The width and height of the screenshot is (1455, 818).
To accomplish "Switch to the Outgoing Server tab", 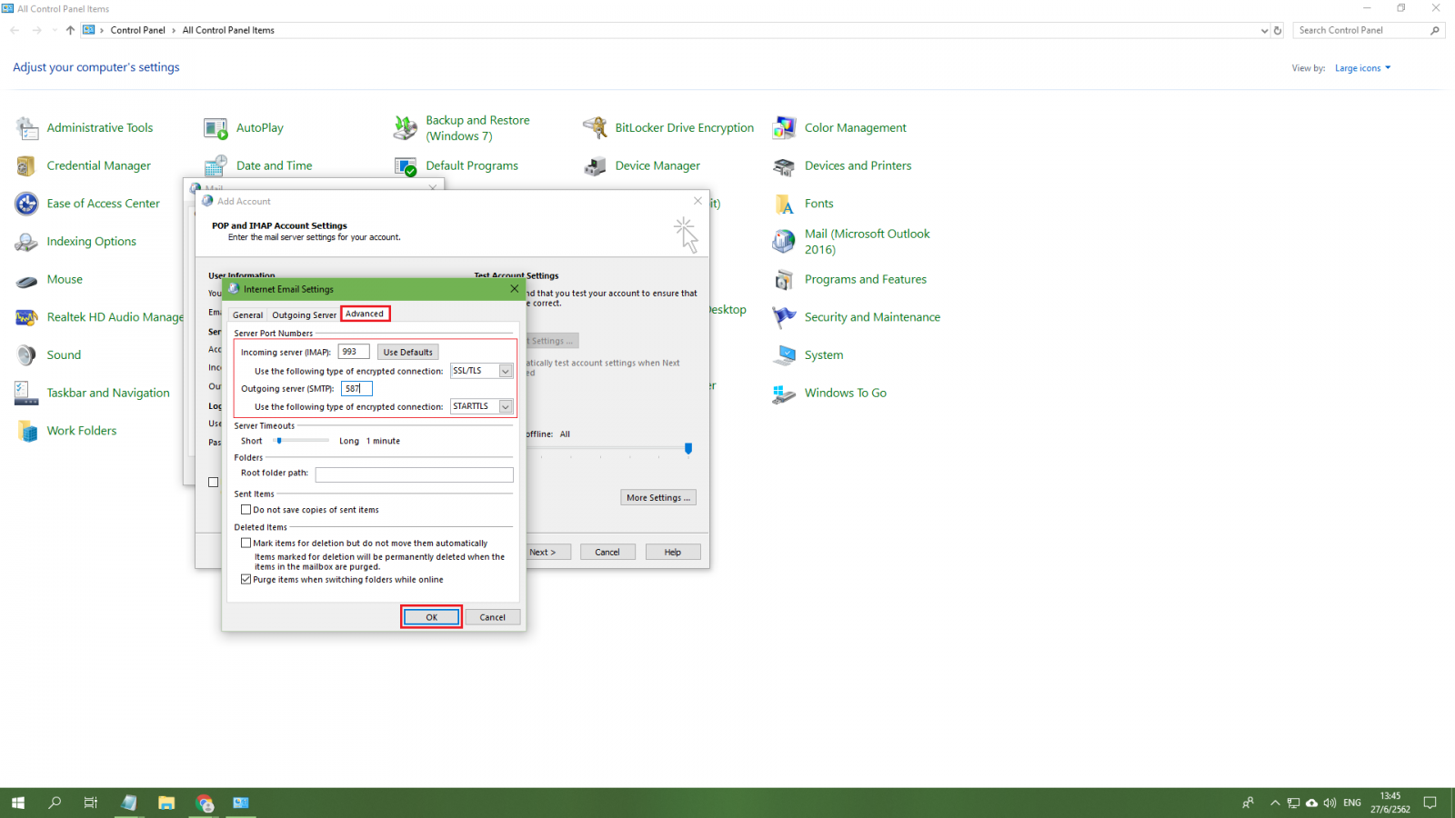I will pos(304,315).
